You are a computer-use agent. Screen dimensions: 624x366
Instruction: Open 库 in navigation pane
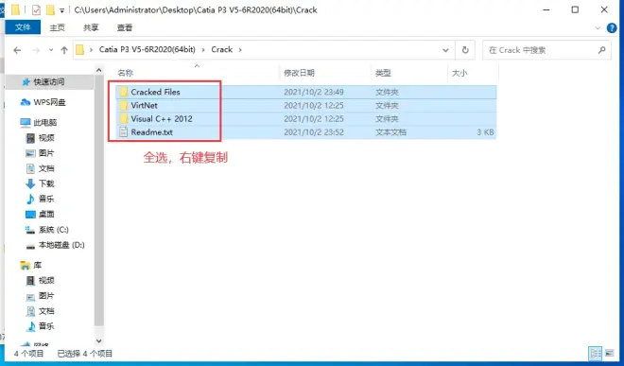point(38,265)
